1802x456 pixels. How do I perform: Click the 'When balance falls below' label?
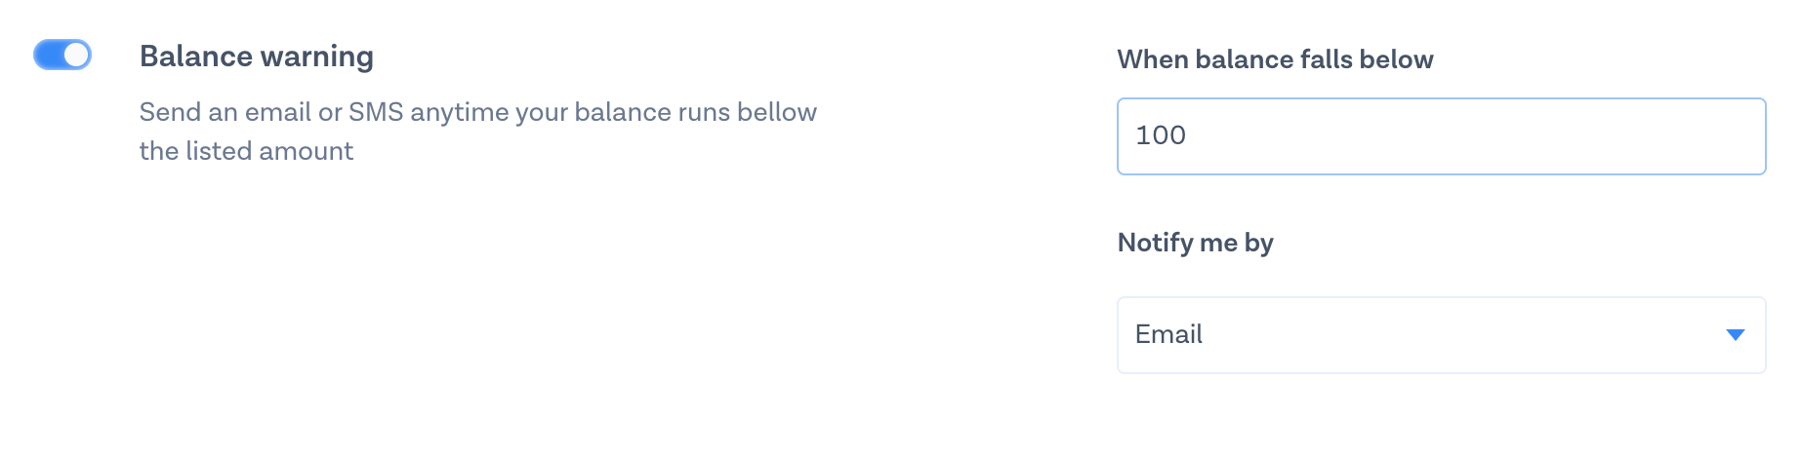(1275, 59)
